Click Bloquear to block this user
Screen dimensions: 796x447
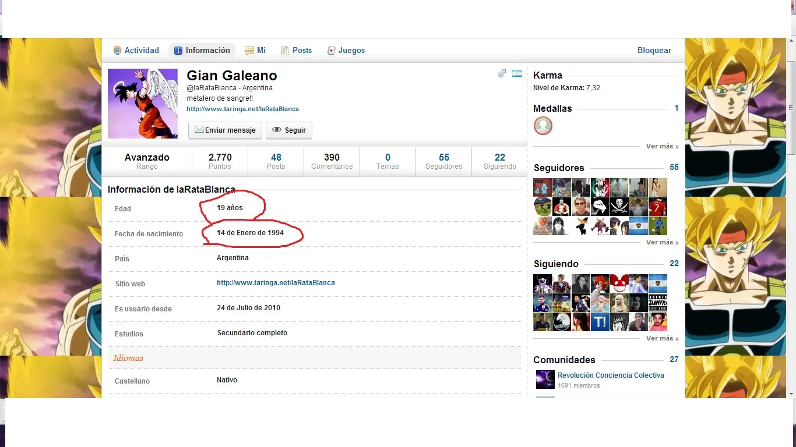point(654,51)
